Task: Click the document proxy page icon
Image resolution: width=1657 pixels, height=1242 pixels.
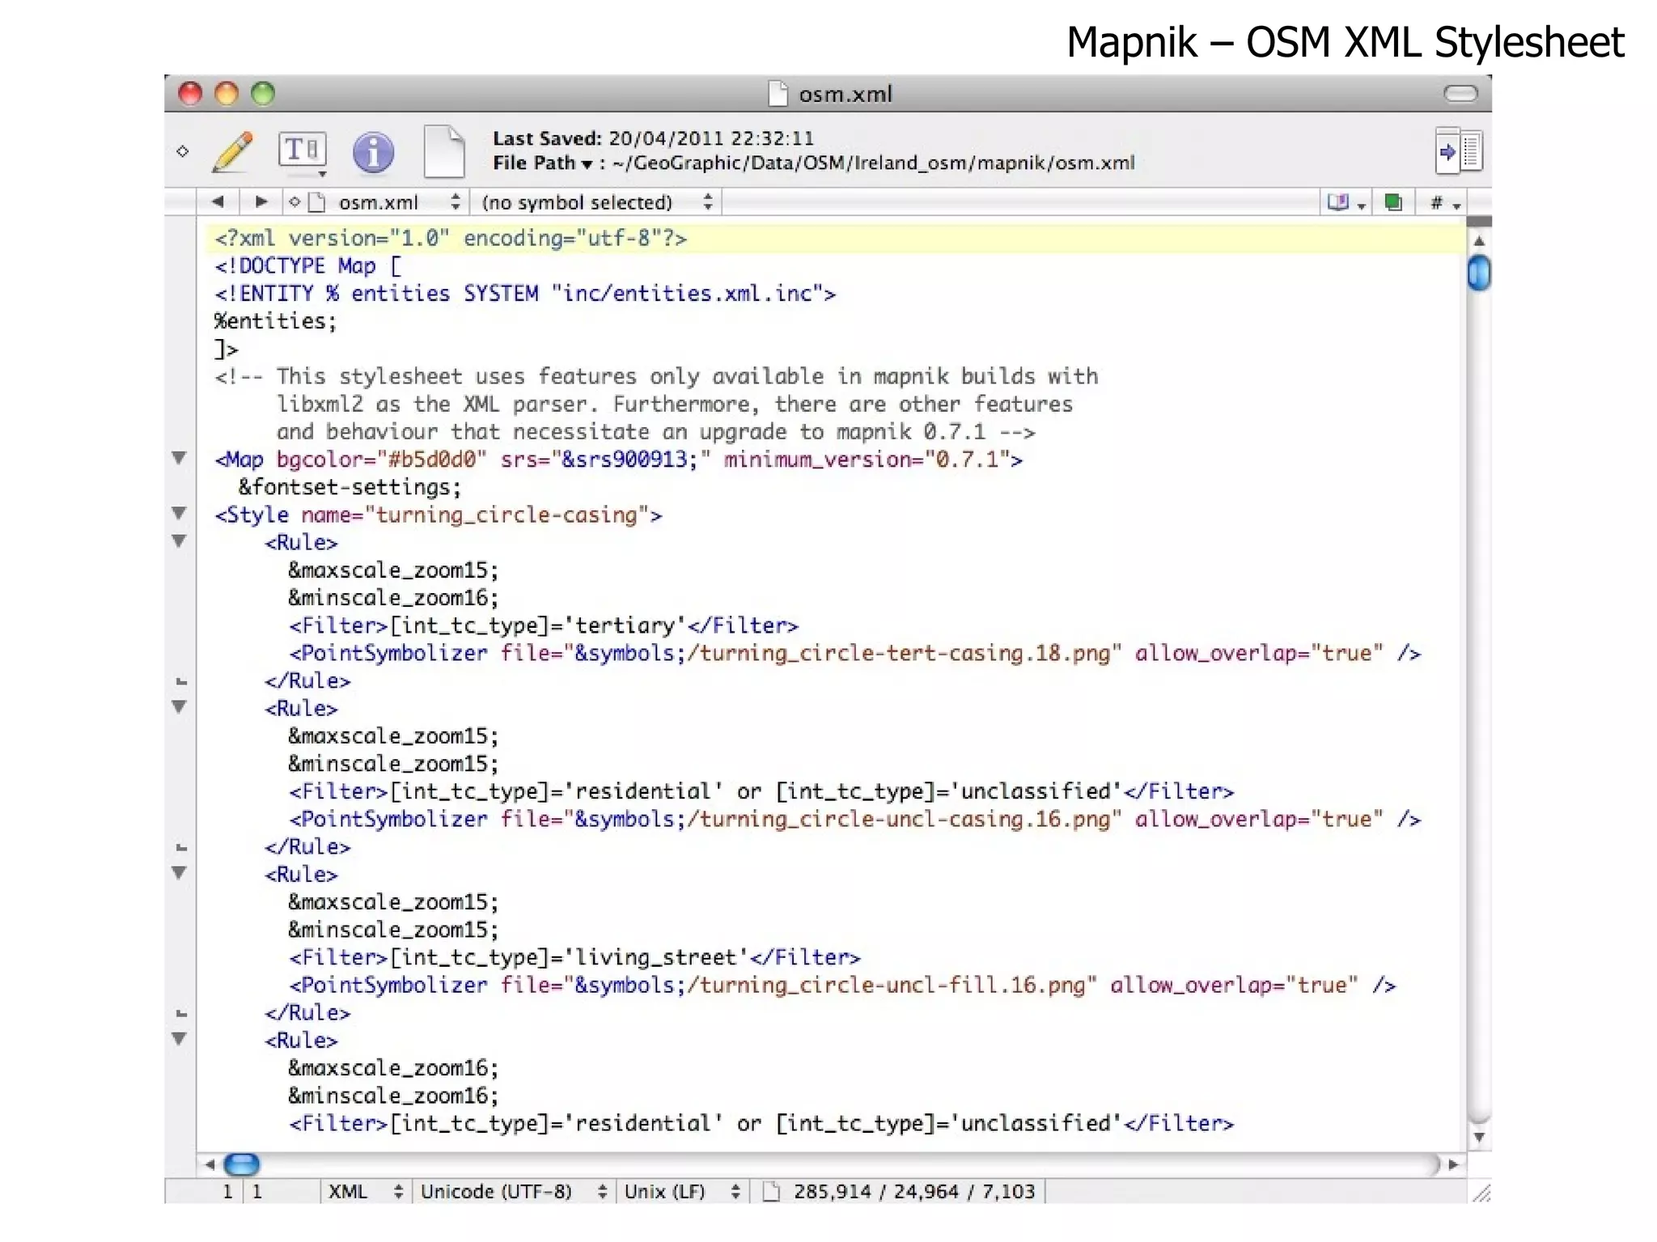Action: click(x=444, y=151)
